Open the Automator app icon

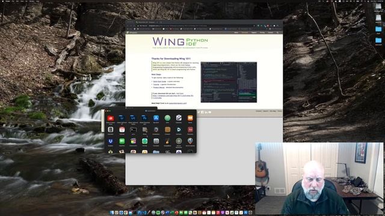coord(179,118)
